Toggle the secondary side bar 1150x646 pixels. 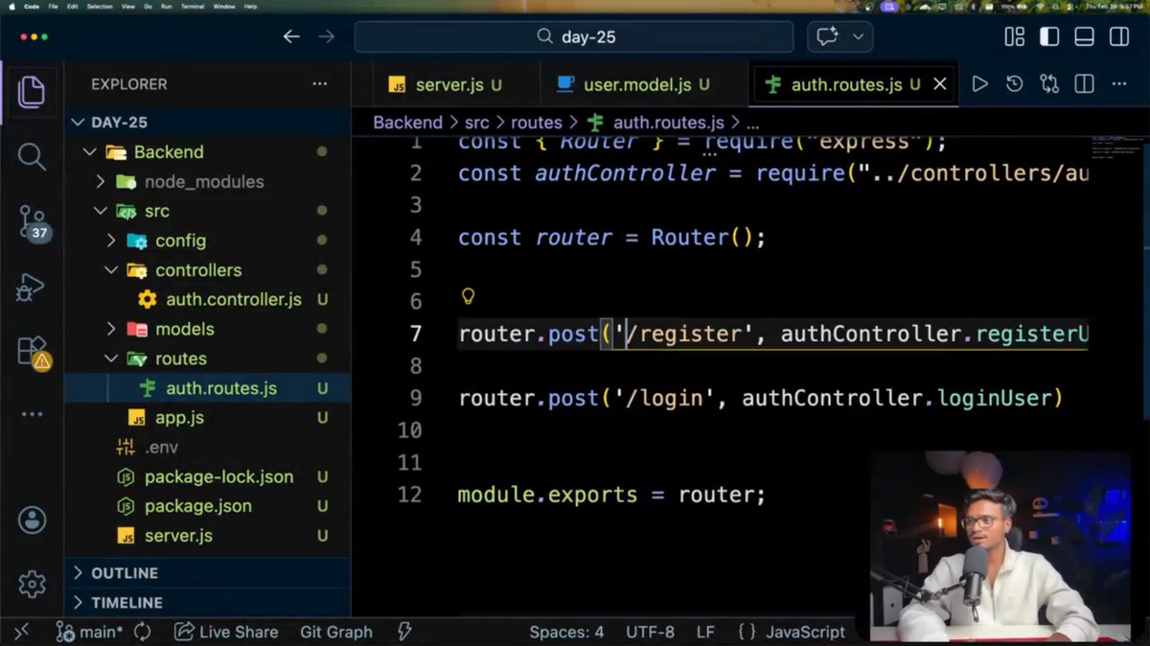pos(1118,37)
